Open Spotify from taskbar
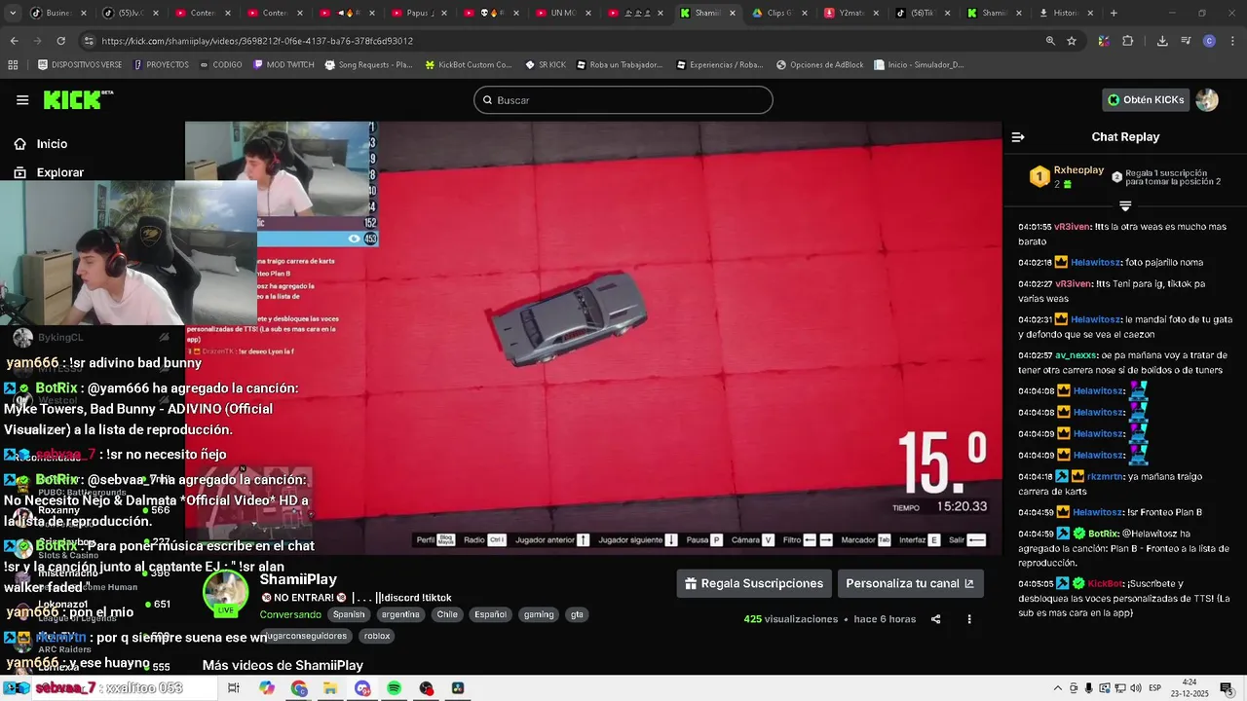The width and height of the screenshot is (1247, 701). tap(394, 688)
